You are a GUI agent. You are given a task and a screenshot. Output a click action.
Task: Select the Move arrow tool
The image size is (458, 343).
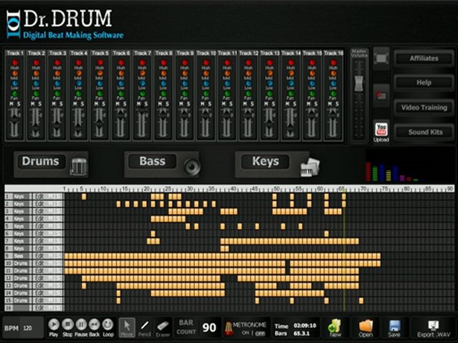127,327
